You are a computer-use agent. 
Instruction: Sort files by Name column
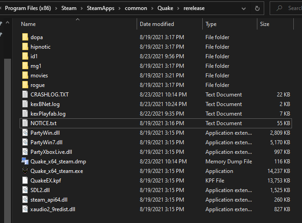pyautogui.click(x=77, y=24)
